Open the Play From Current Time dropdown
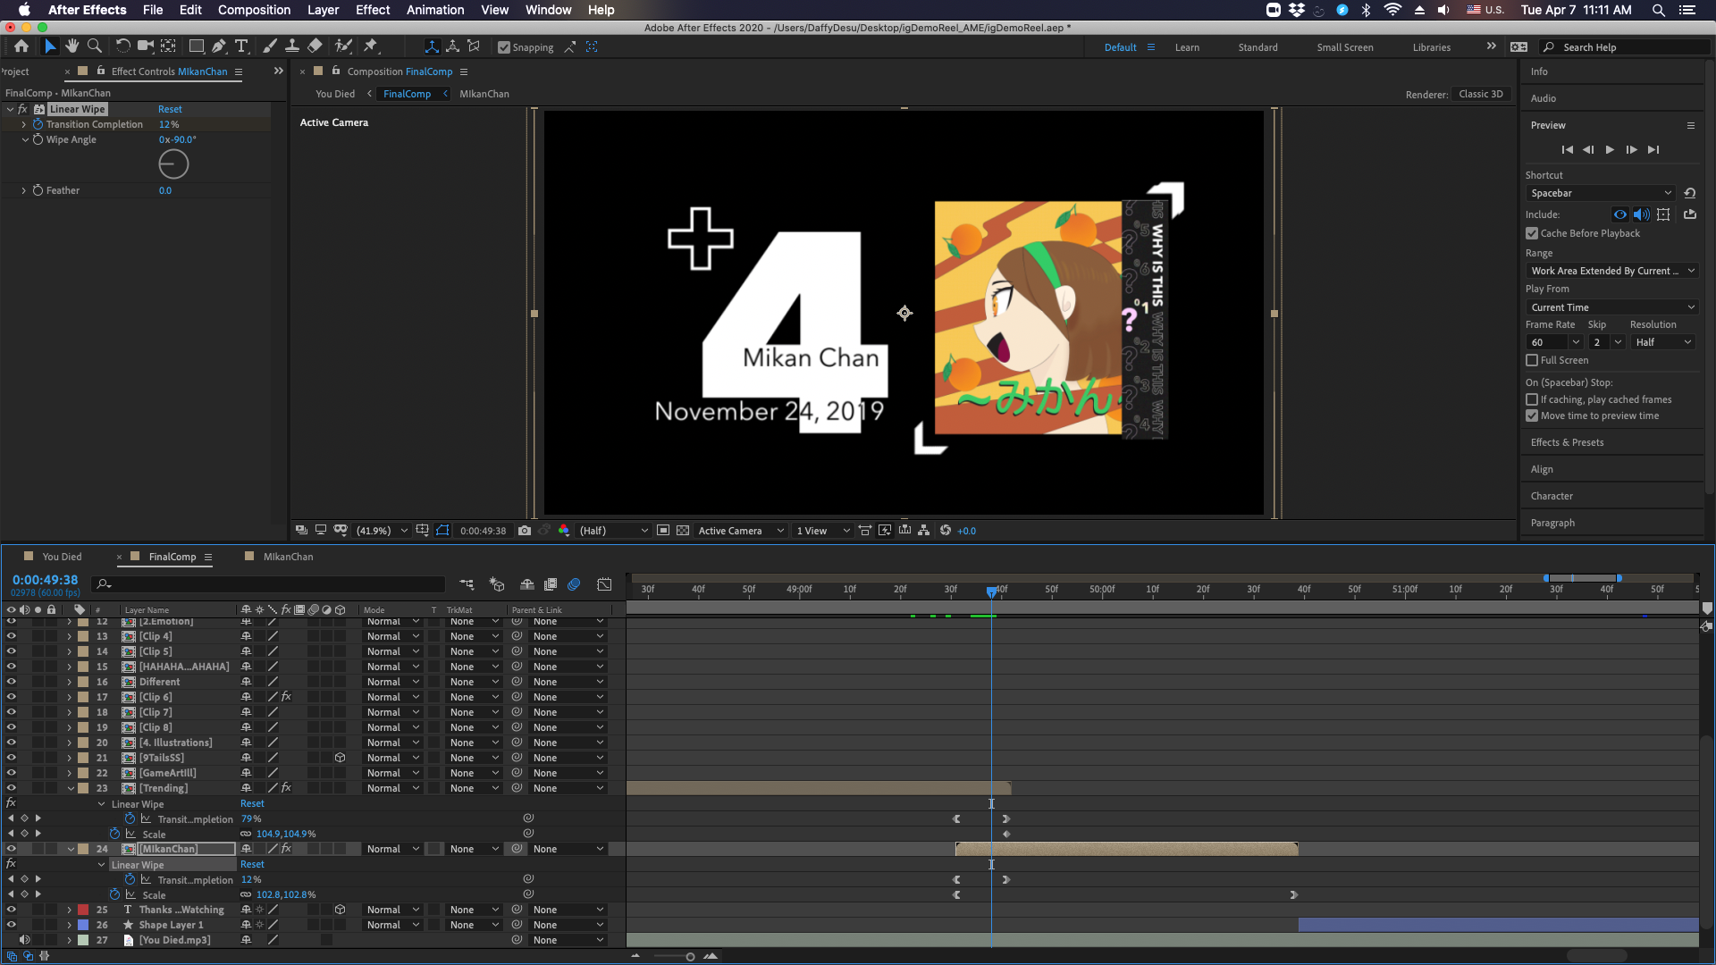The image size is (1716, 965). pyautogui.click(x=1612, y=307)
